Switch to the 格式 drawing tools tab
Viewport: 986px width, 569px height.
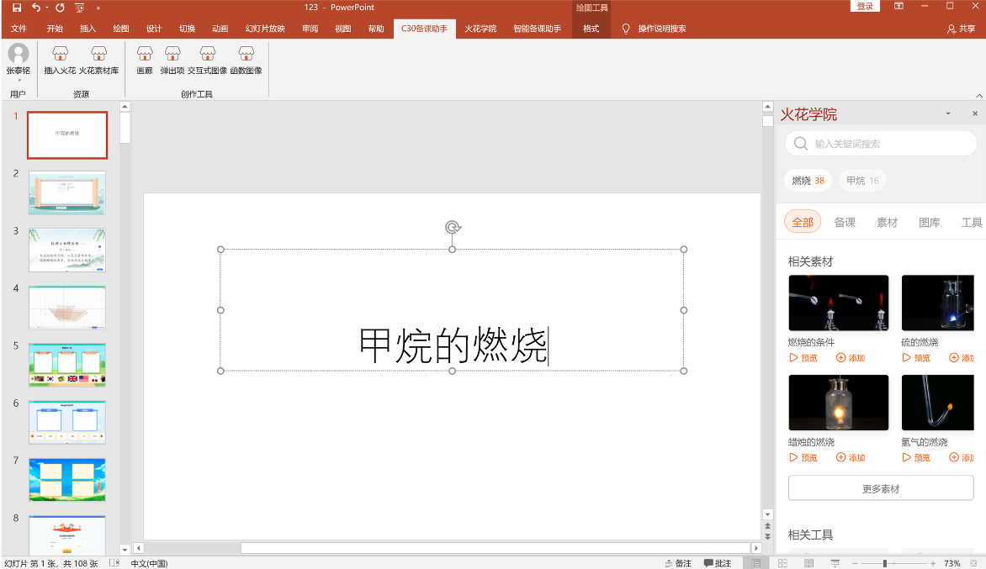point(591,29)
